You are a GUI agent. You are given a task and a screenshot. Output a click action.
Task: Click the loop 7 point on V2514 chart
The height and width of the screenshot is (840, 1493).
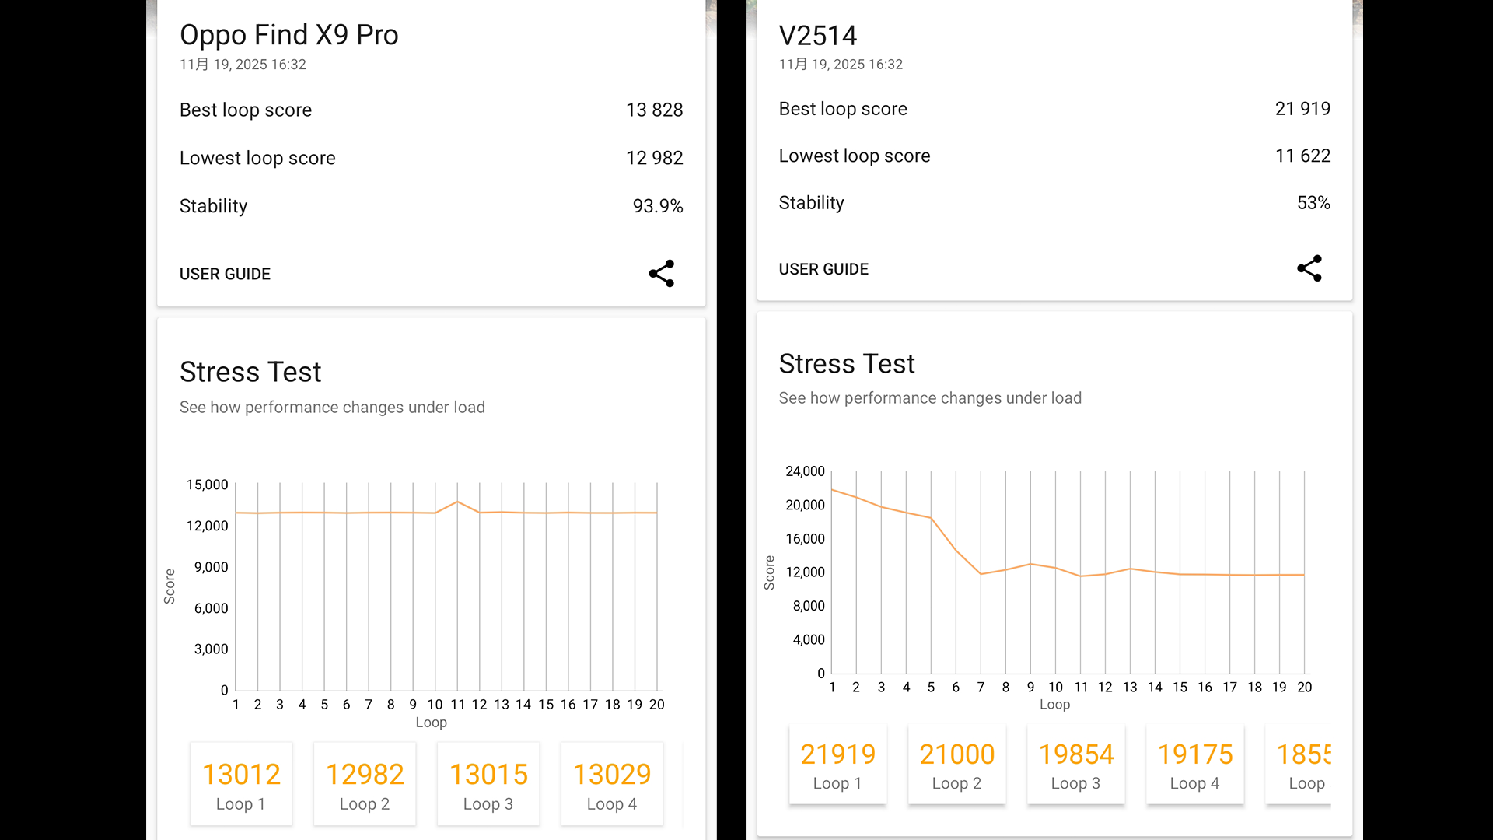click(x=981, y=574)
